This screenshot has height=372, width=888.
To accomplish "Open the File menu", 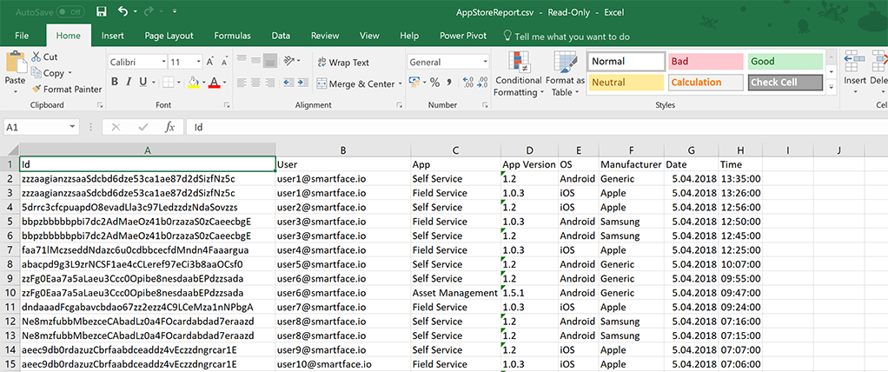I will pyautogui.click(x=23, y=36).
